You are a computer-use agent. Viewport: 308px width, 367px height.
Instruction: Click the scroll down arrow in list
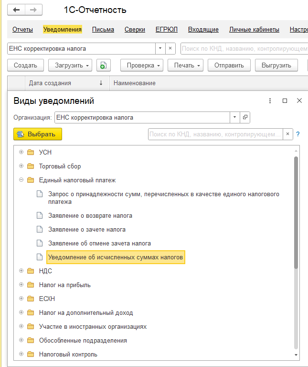(296, 355)
